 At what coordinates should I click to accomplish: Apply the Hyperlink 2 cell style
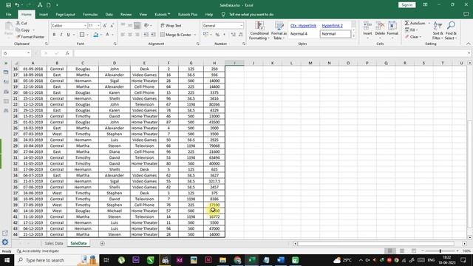[332, 26]
